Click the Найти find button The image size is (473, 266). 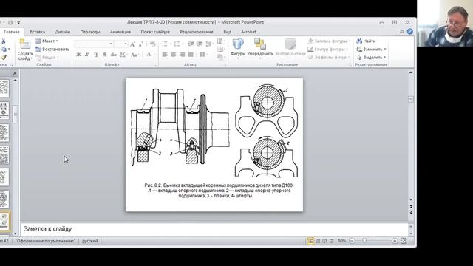click(366, 41)
